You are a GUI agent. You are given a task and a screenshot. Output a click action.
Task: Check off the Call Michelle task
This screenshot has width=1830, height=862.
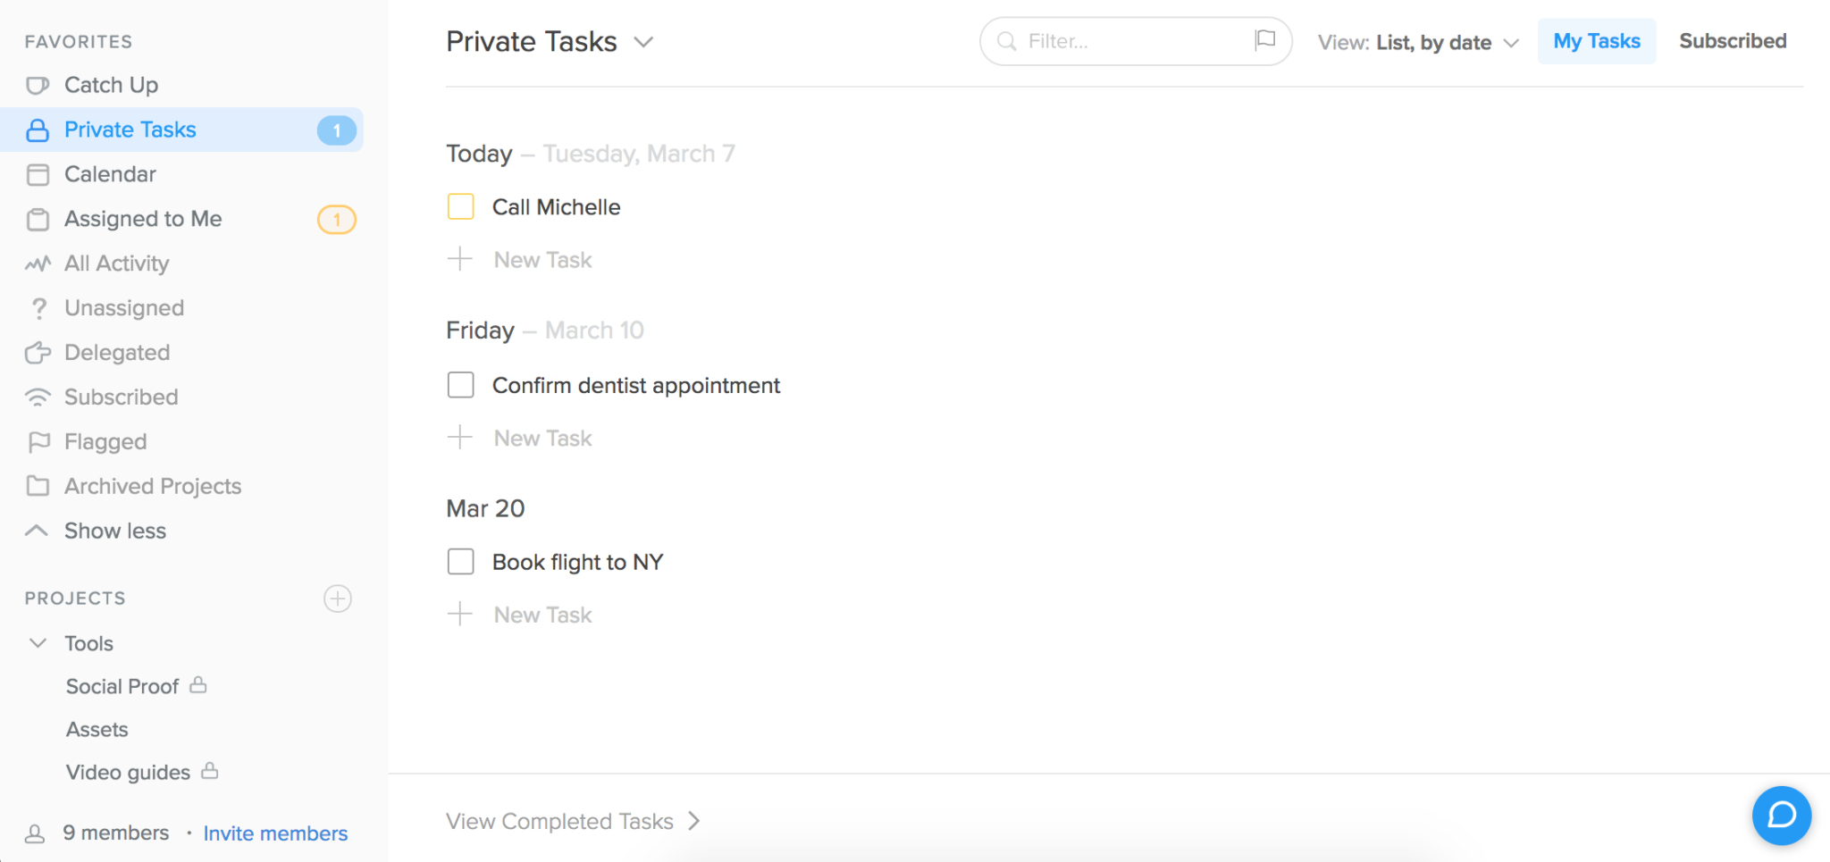461,206
